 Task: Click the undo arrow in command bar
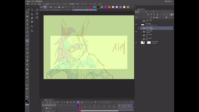tap(69, 7)
